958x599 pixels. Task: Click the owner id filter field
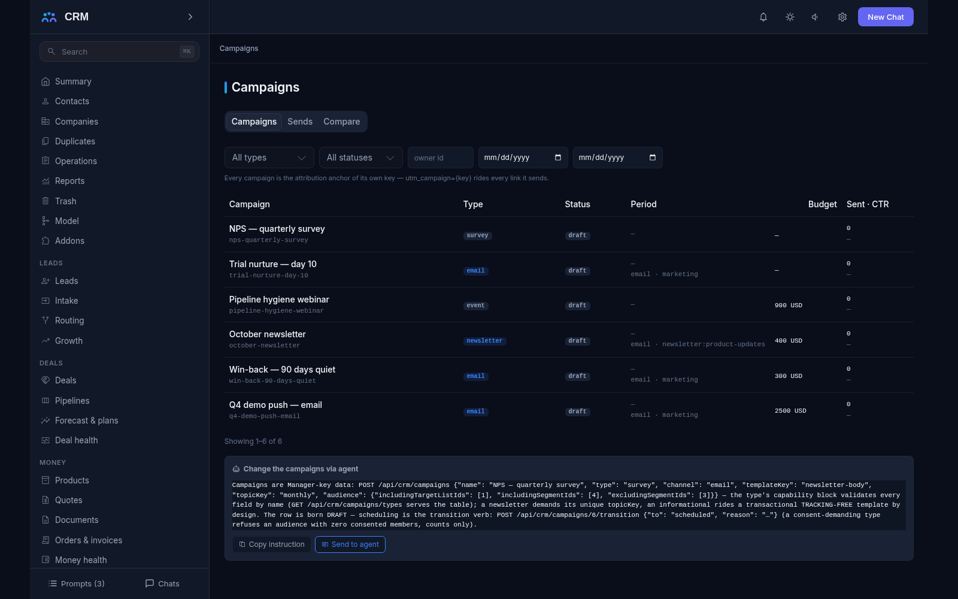coord(441,158)
